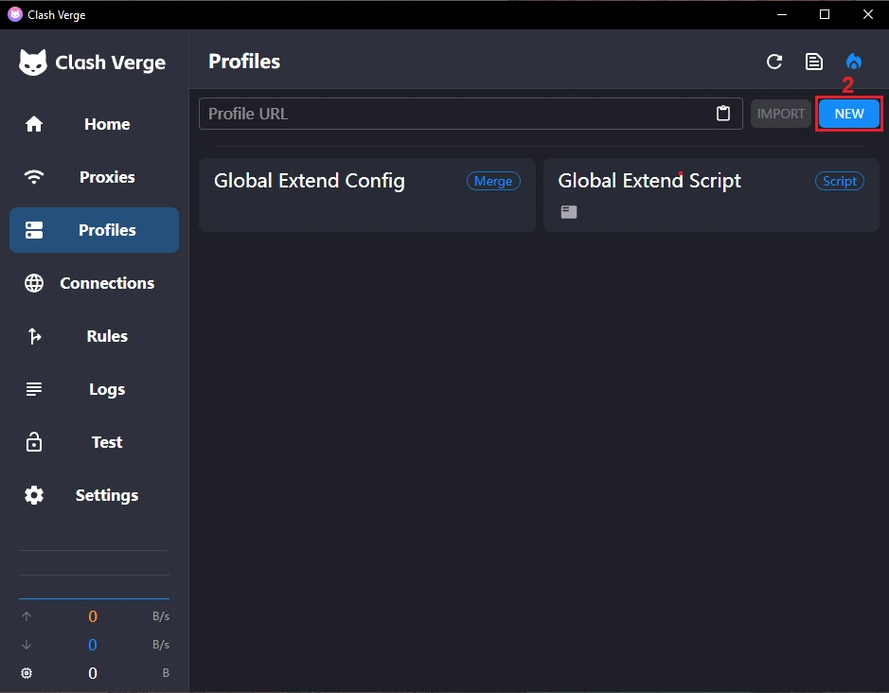This screenshot has width=889, height=693.
Task: Click the download speed arrow icon
Action: [x=27, y=645]
